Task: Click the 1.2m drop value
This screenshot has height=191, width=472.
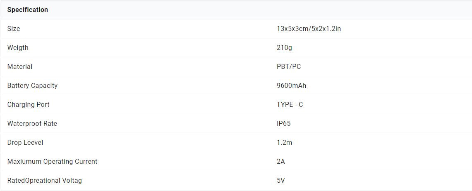Action: click(x=284, y=142)
